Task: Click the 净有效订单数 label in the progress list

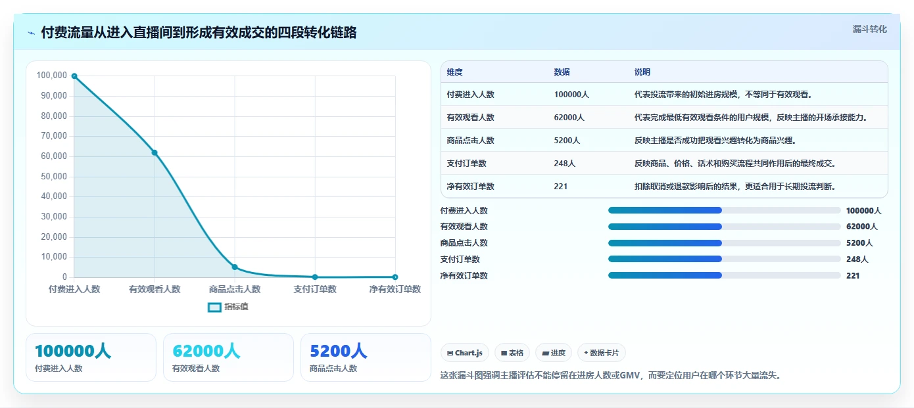Action: point(464,276)
